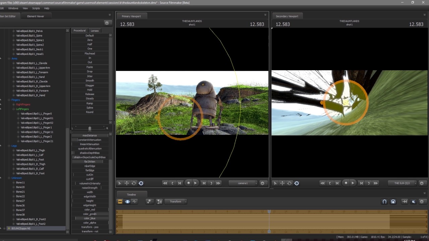429x241 pixels.
Task: Switch timeline to Graph Editor mode
Action: pos(134,202)
